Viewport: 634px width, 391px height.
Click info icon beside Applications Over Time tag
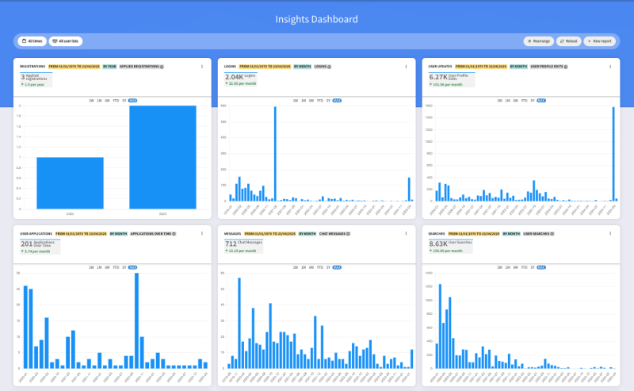click(x=174, y=234)
